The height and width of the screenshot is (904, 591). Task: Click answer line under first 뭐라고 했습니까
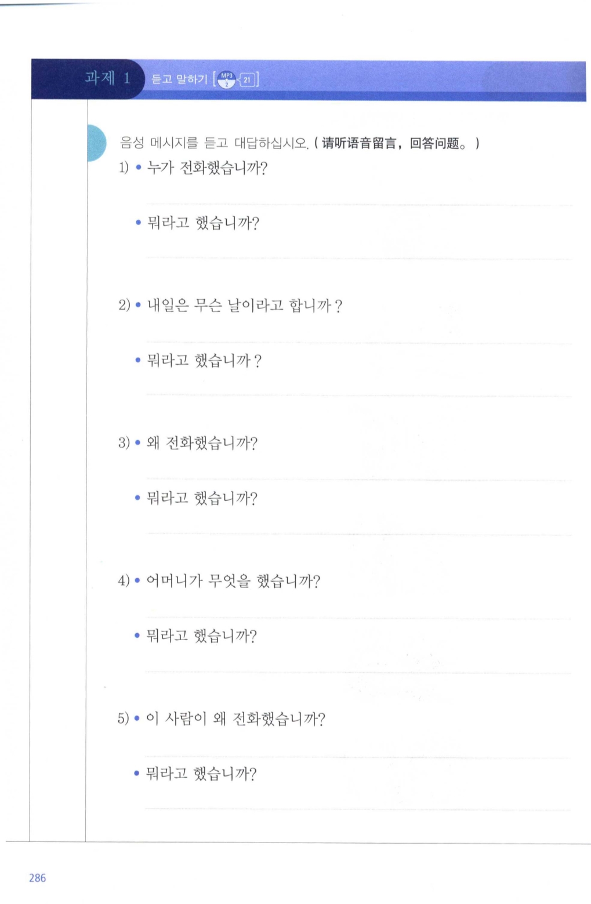[358, 258]
